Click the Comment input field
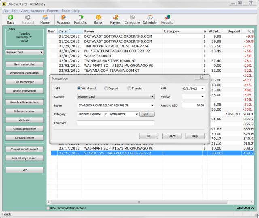 pos(116,123)
